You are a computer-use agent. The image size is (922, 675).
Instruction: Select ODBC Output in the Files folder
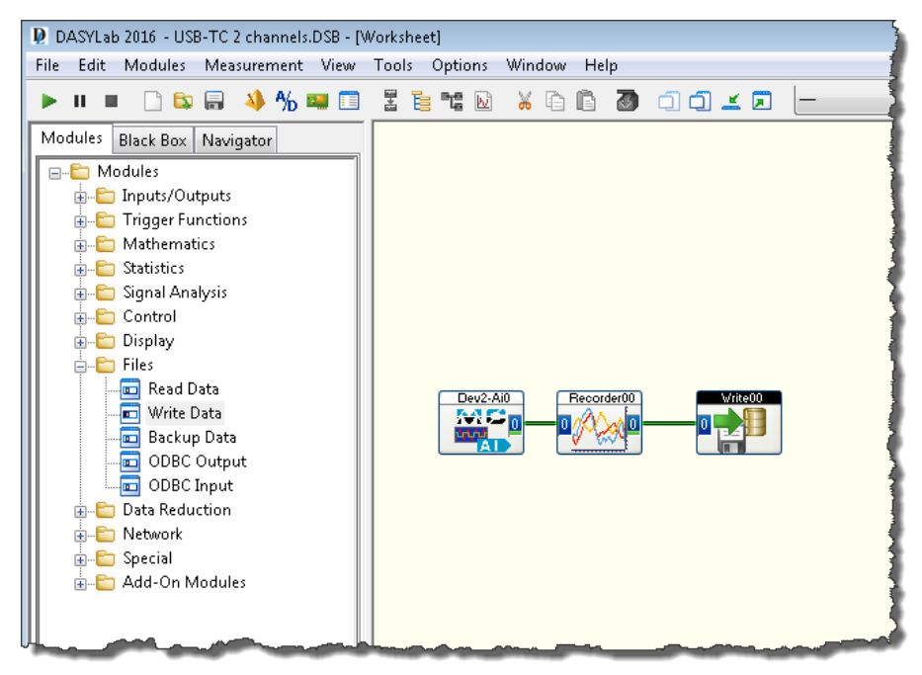(x=197, y=462)
